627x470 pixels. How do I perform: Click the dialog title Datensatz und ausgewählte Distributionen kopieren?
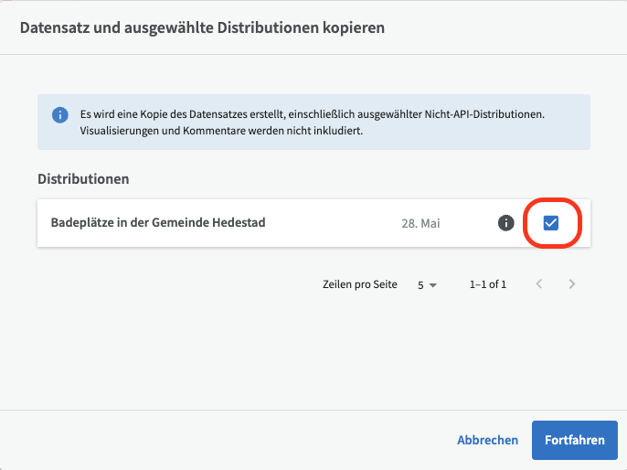[x=202, y=27]
